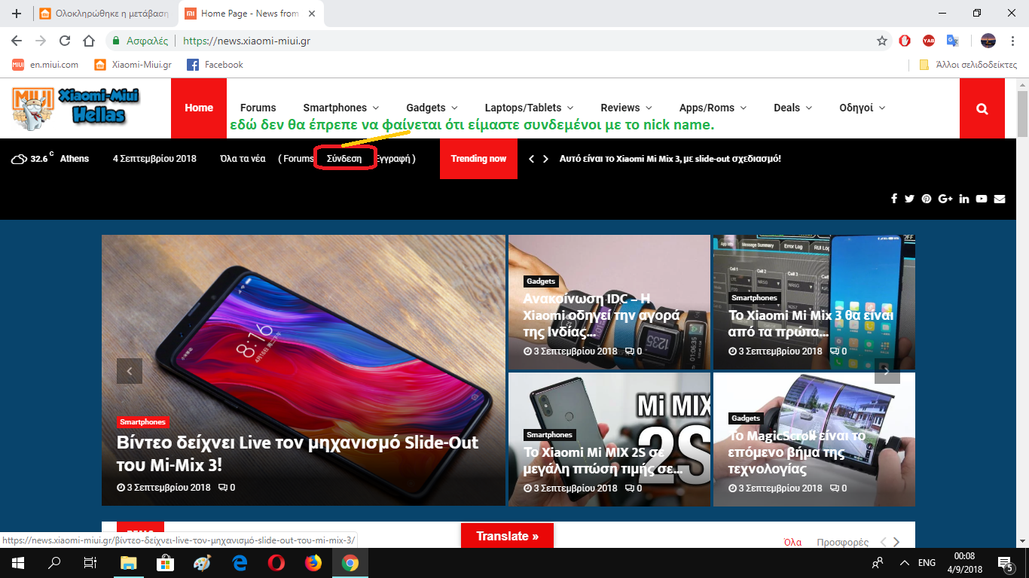Open the Reviews dropdown menu

(626, 108)
